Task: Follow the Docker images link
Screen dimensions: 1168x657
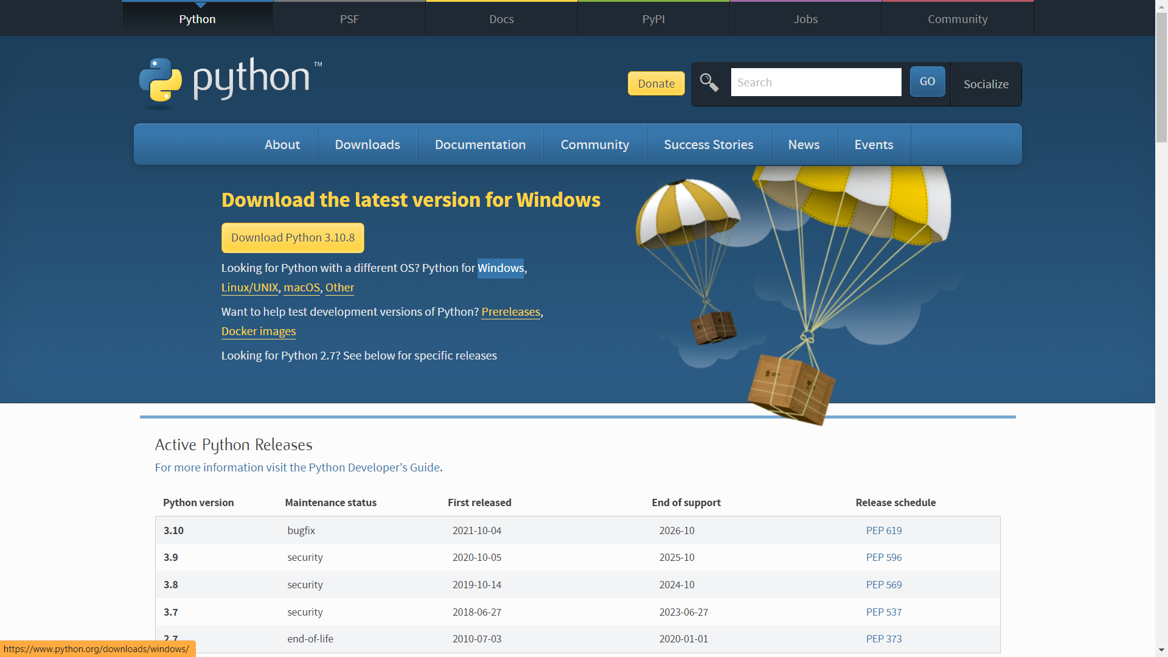Action: point(259,332)
